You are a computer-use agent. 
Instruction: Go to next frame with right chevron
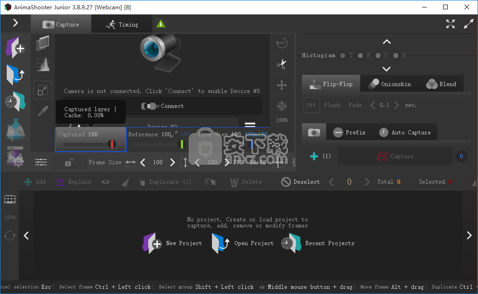pos(367,182)
